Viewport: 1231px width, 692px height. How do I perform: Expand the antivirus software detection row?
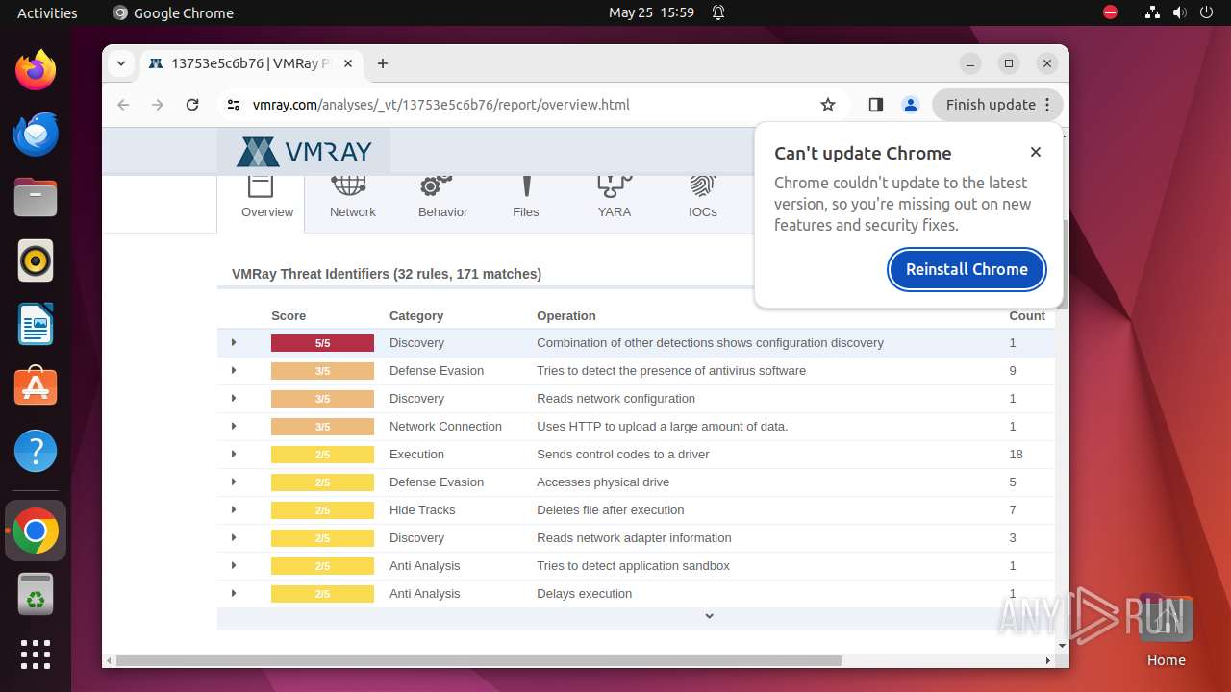(x=234, y=370)
